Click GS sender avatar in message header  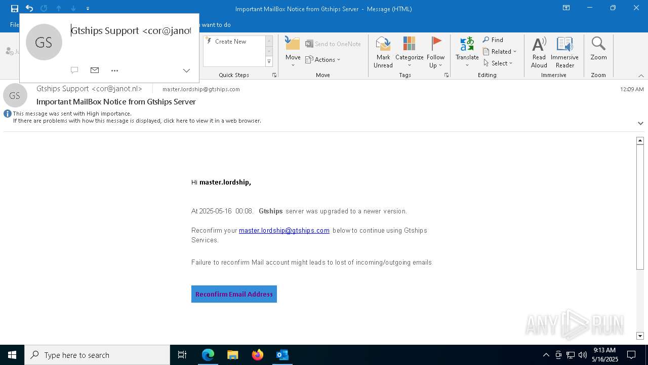point(15,96)
